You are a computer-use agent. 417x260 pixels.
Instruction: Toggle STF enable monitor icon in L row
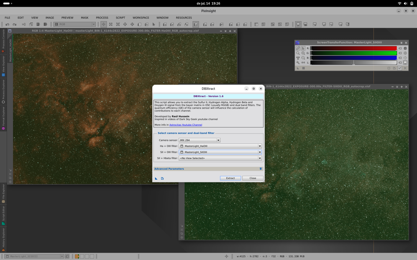[405, 63]
